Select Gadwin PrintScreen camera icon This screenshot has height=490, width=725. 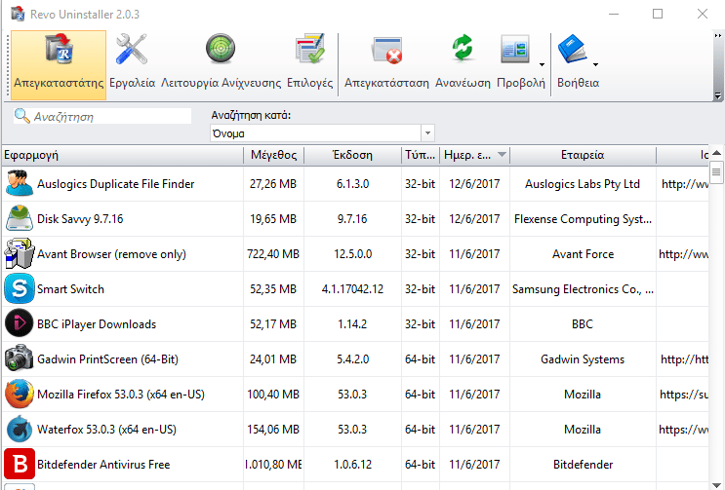(19, 358)
